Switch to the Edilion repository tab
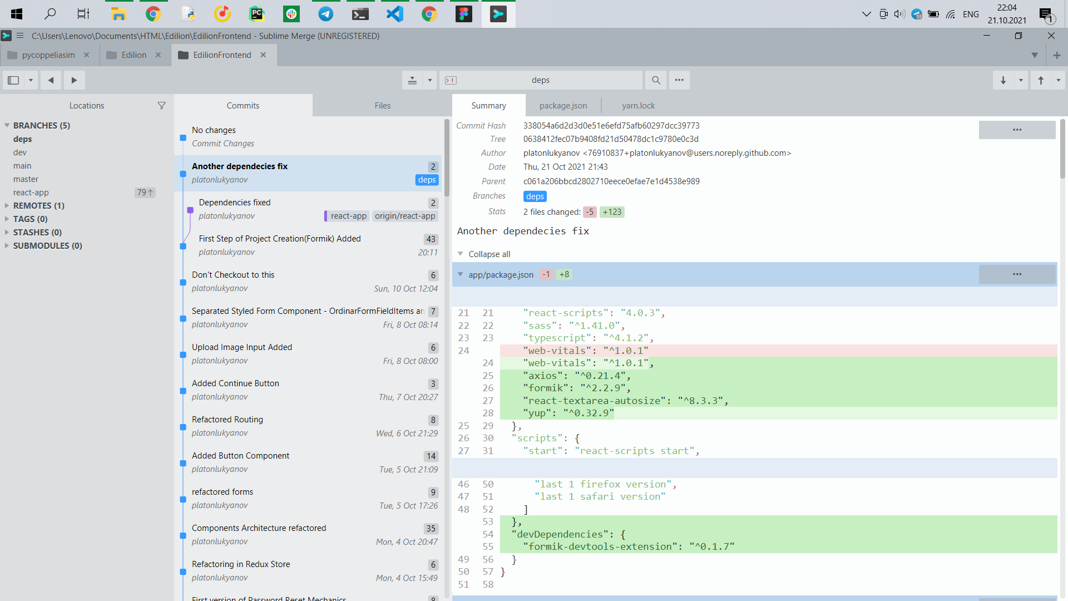 coord(133,55)
